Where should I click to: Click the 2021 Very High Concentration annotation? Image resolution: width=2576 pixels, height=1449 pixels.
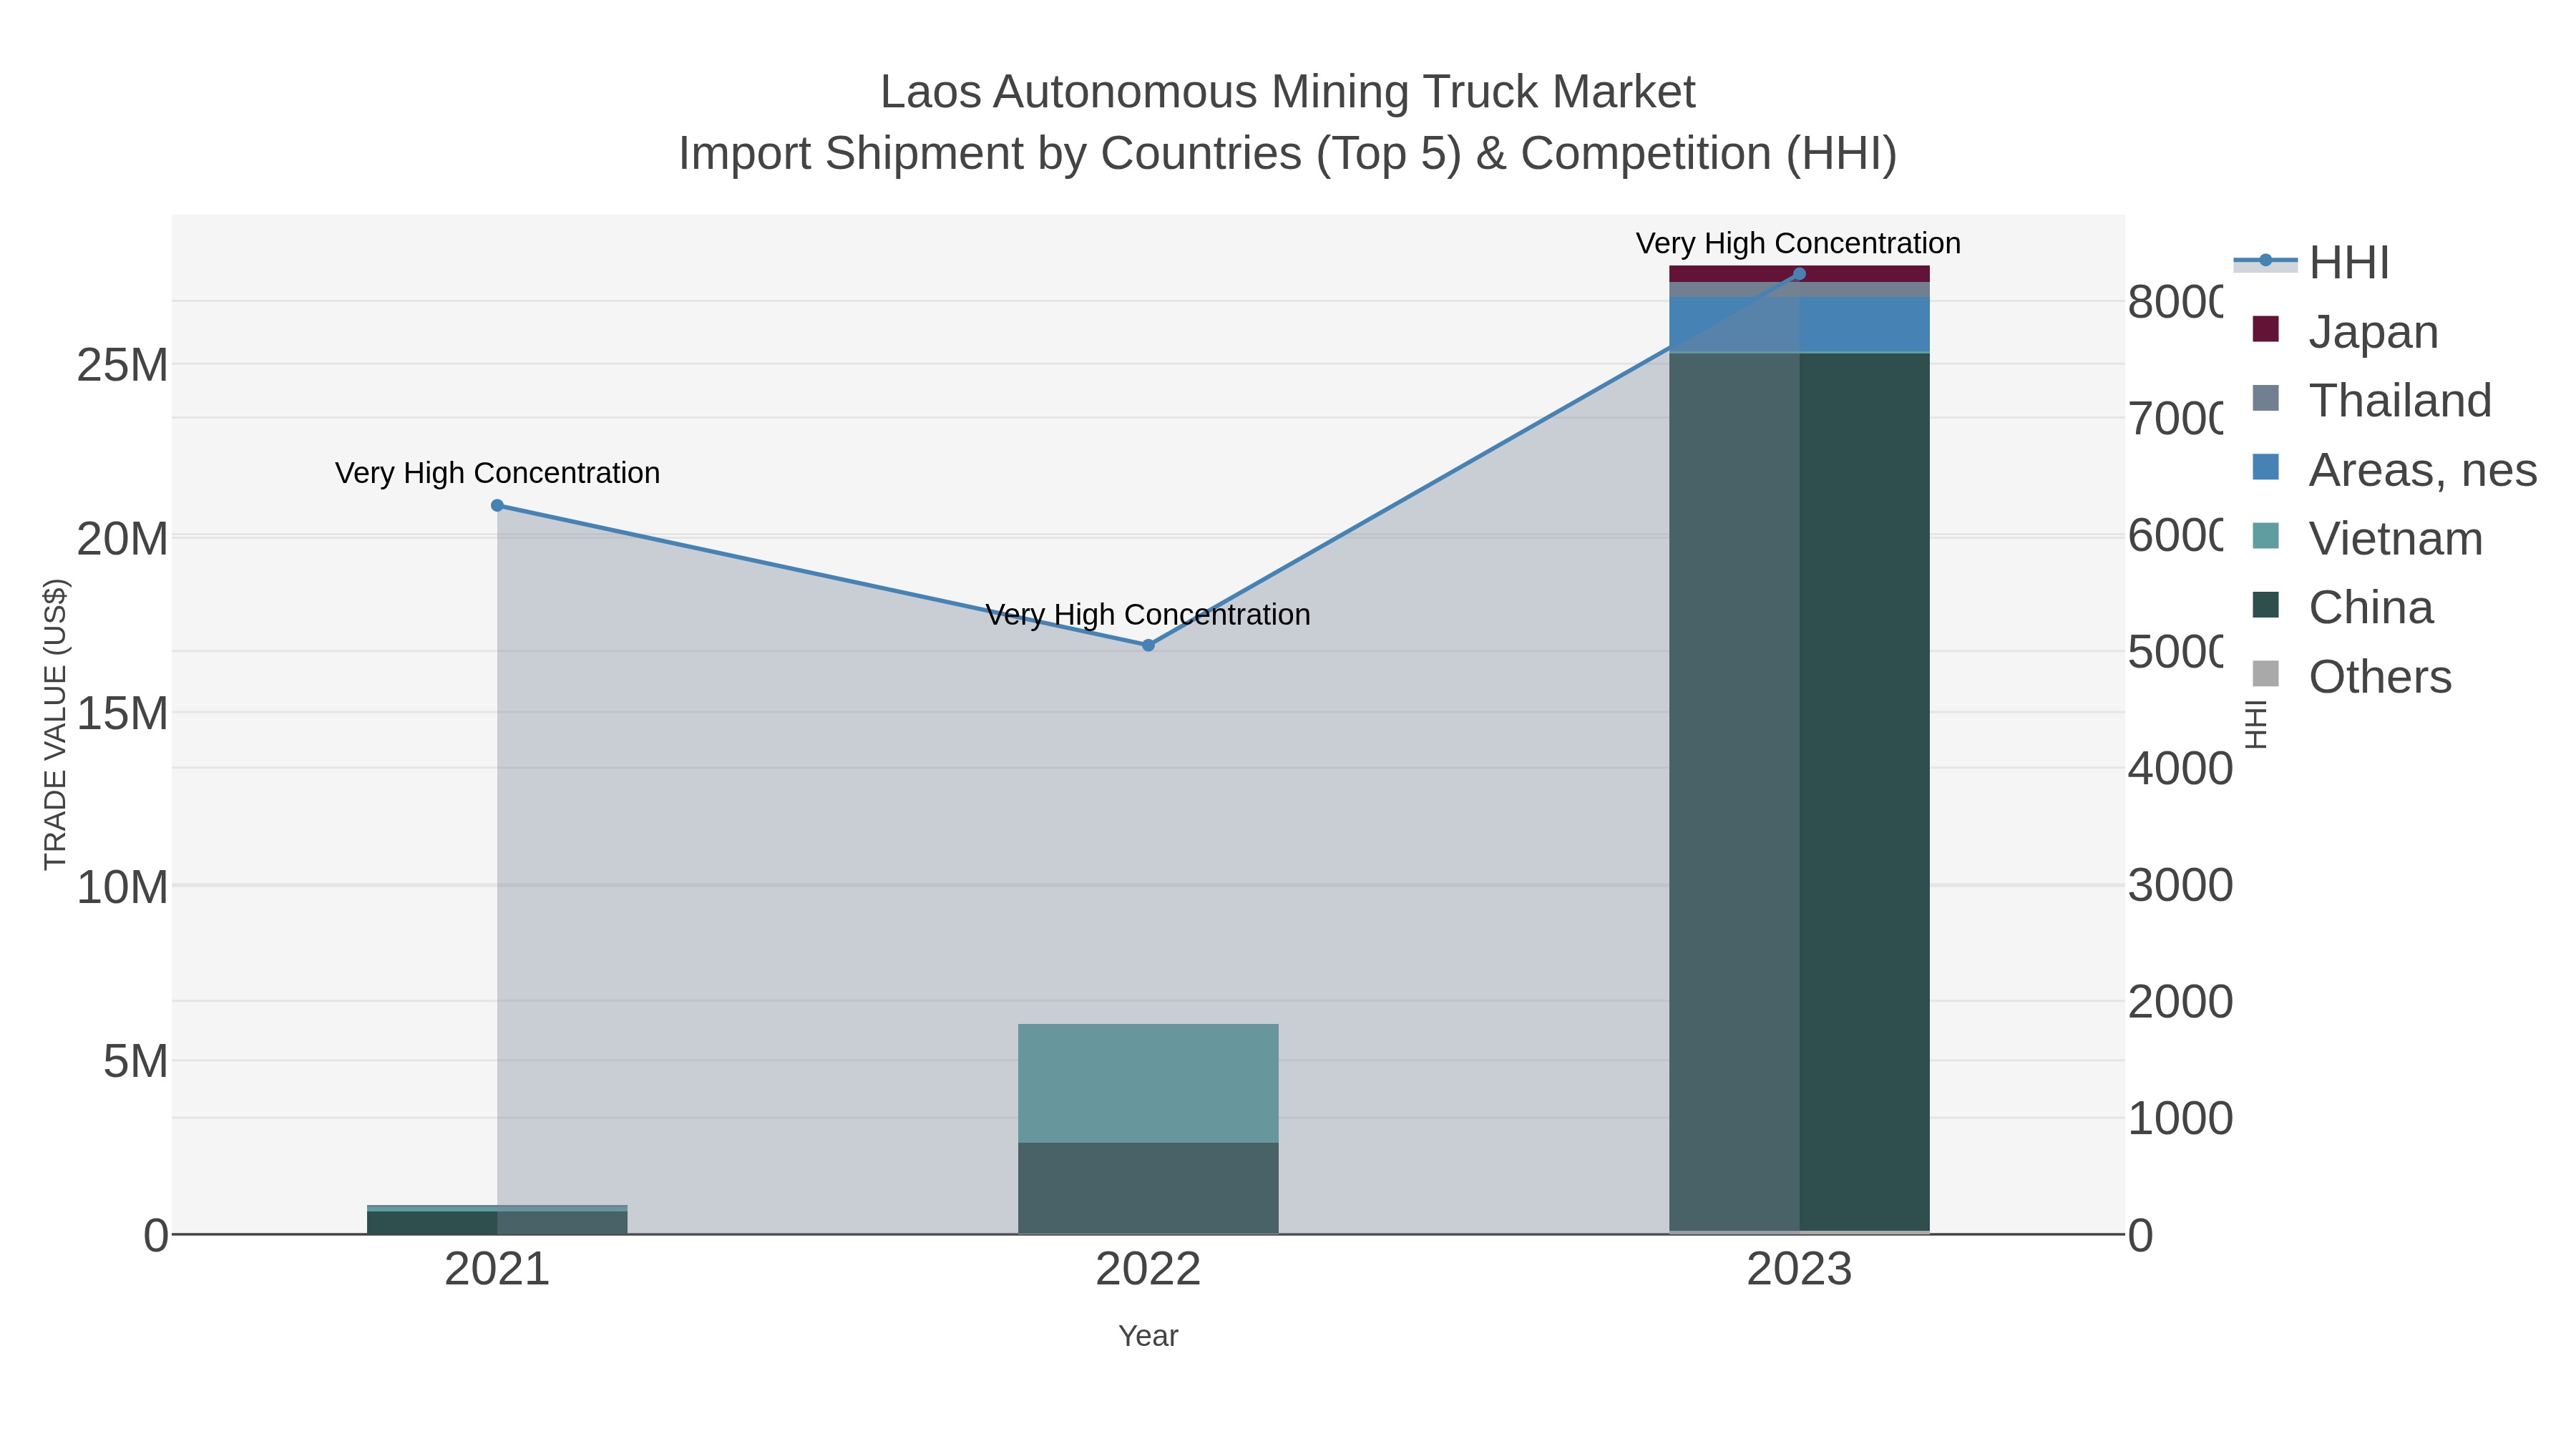[497, 473]
